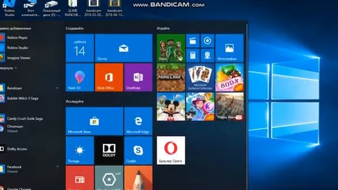
Task: Select the Создавайте group header
Action: click(74, 28)
